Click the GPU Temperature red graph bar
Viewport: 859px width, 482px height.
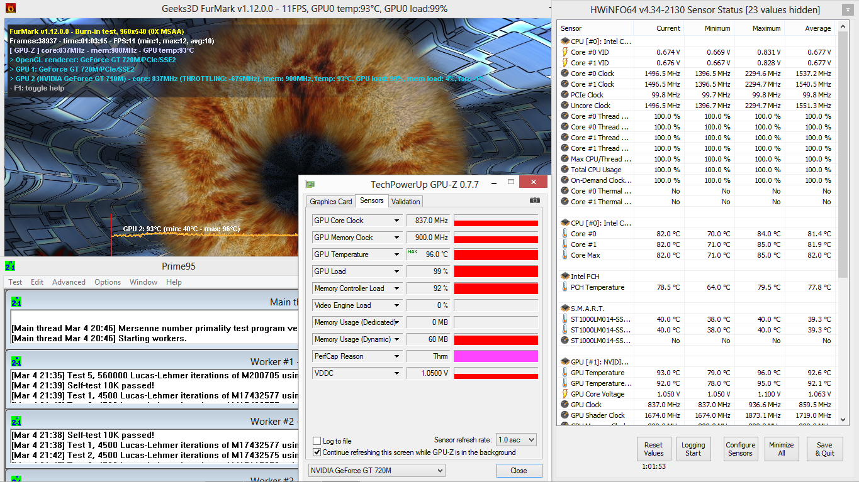(496, 255)
